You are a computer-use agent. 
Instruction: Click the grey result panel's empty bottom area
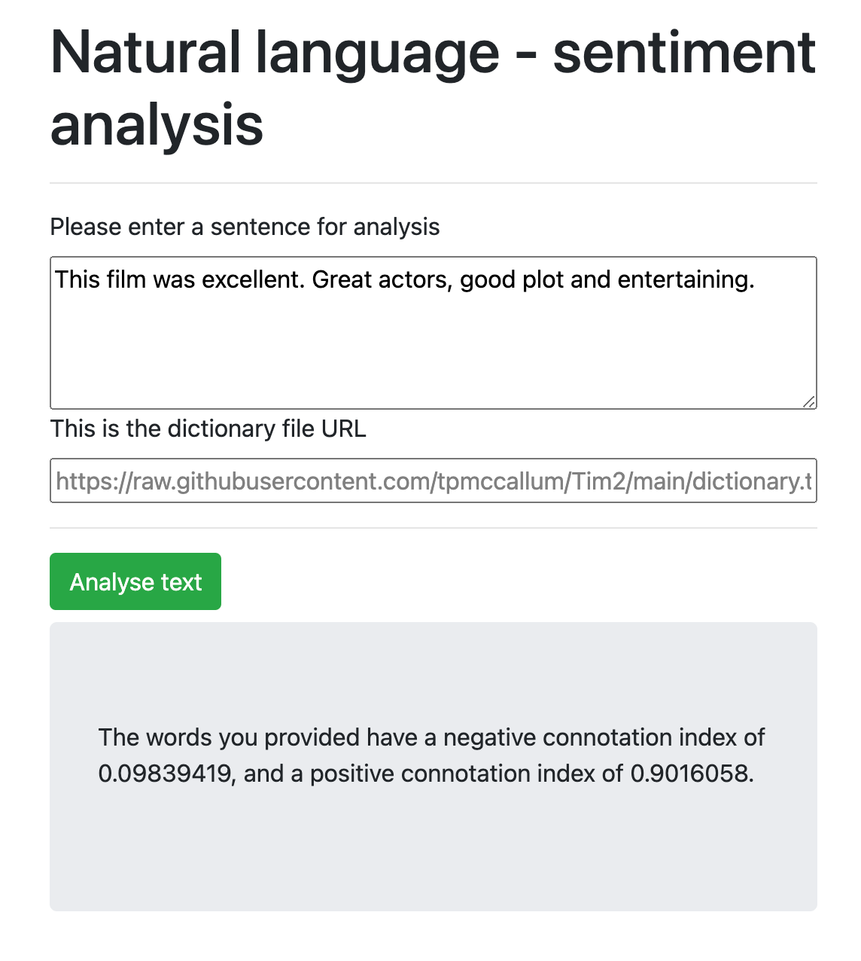tap(433, 866)
